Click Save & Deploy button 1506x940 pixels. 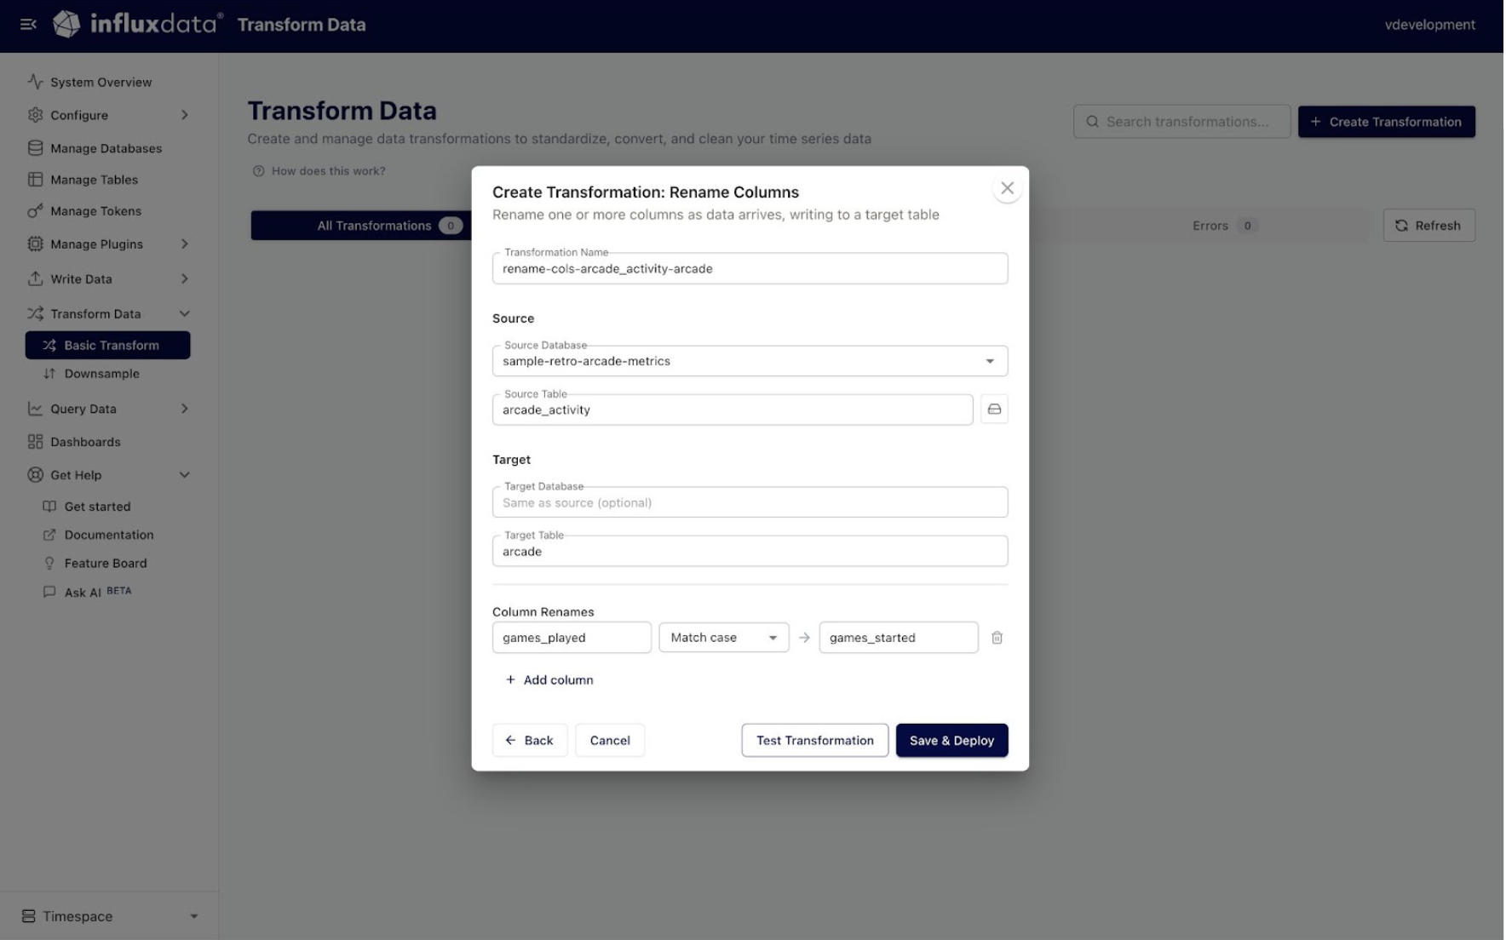coord(951,741)
